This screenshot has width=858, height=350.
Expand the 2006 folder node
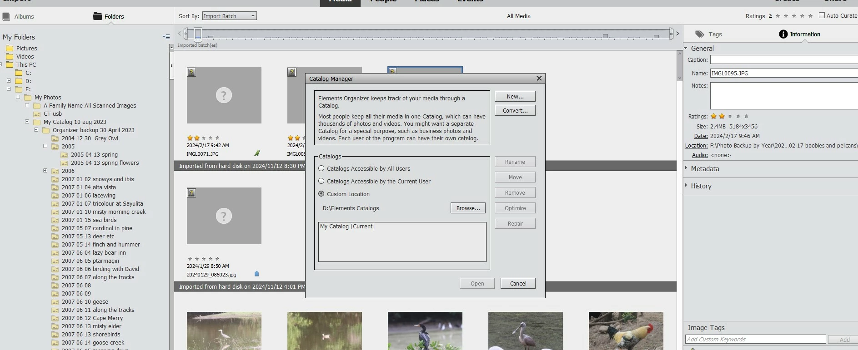pyautogui.click(x=45, y=171)
